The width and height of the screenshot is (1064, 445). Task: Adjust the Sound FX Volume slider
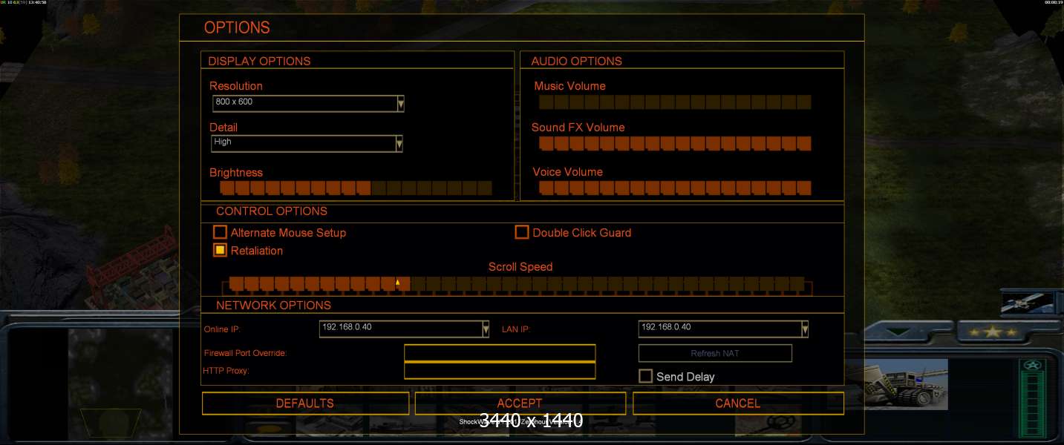[x=675, y=143]
